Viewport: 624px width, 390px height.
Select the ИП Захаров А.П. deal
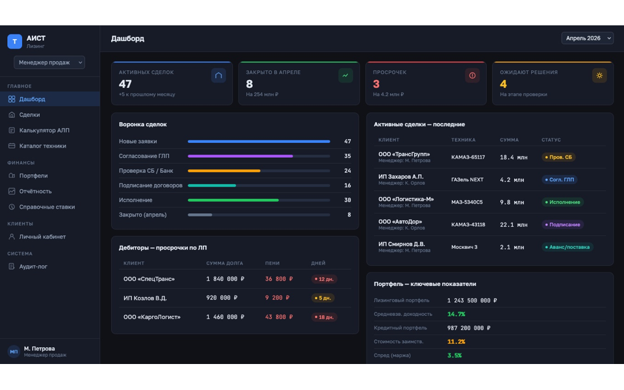tap(490, 179)
